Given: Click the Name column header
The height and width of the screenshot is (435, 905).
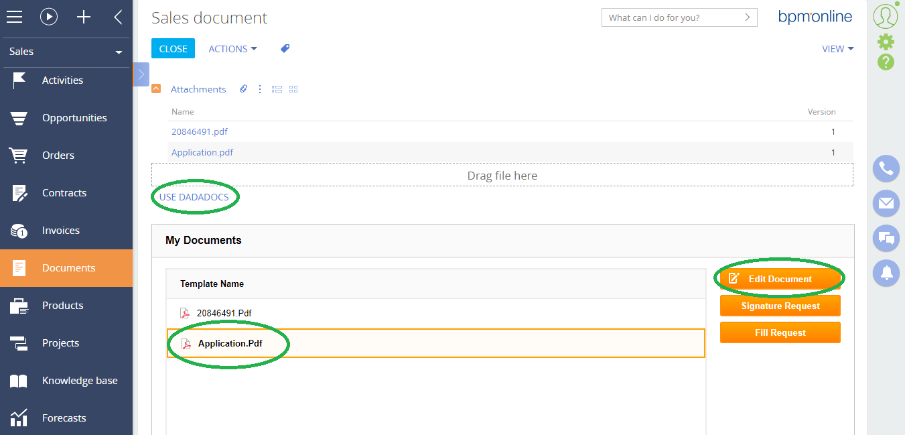Looking at the screenshot, I should click(183, 112).
